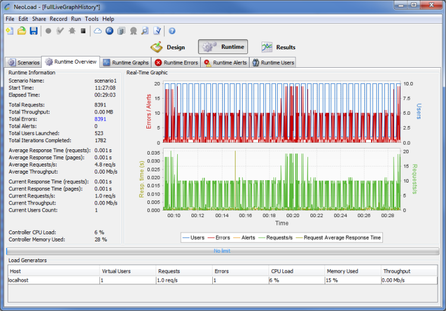Viewport: 446px width, 311px height.
Task: Open the Tools menu
Action: pyautogui.click(x=92, y=19)
